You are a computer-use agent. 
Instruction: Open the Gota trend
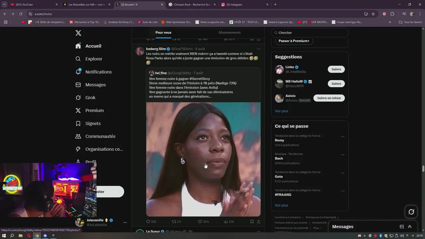279,177
